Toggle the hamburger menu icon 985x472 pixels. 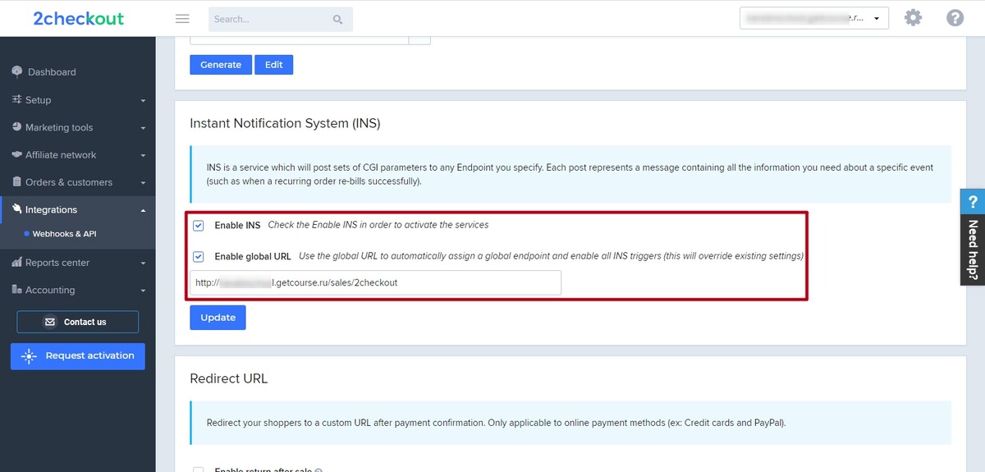182,19
